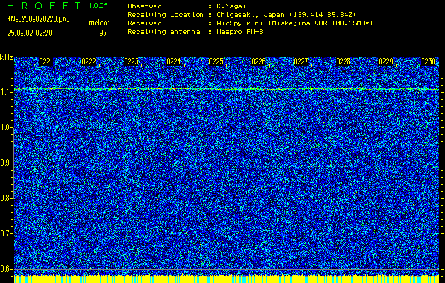Image resolution: width=445 pixels, height=283 pixels.
Task: Click the 25.09.02 02:20 timestamp
Action: [x=30, y=33]
